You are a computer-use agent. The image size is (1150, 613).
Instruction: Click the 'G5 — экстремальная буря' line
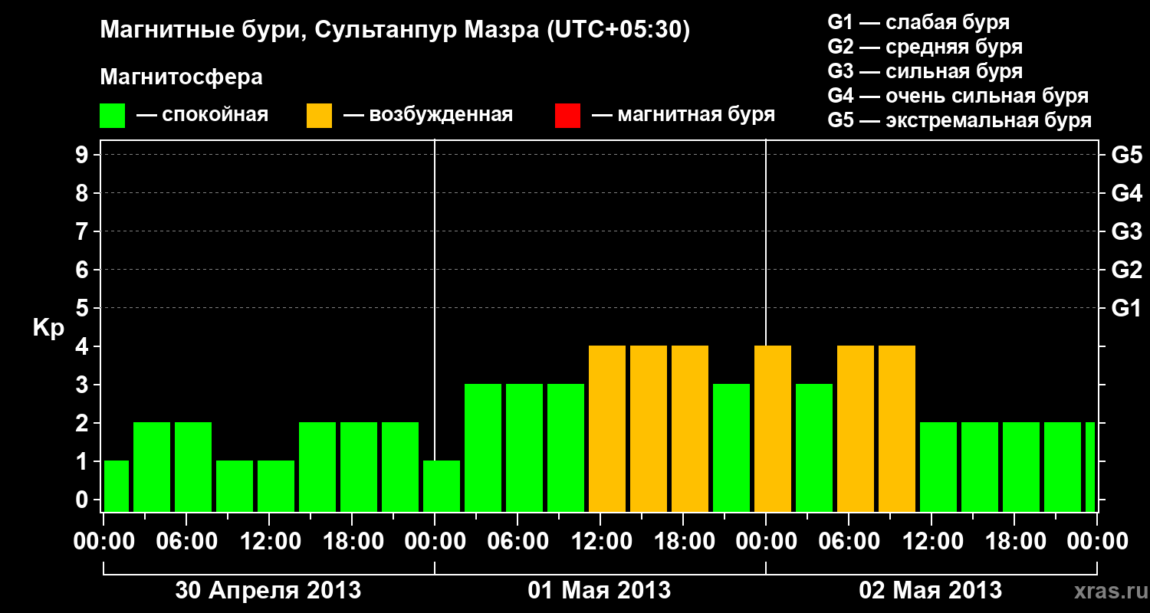click(x=960, y=120)
